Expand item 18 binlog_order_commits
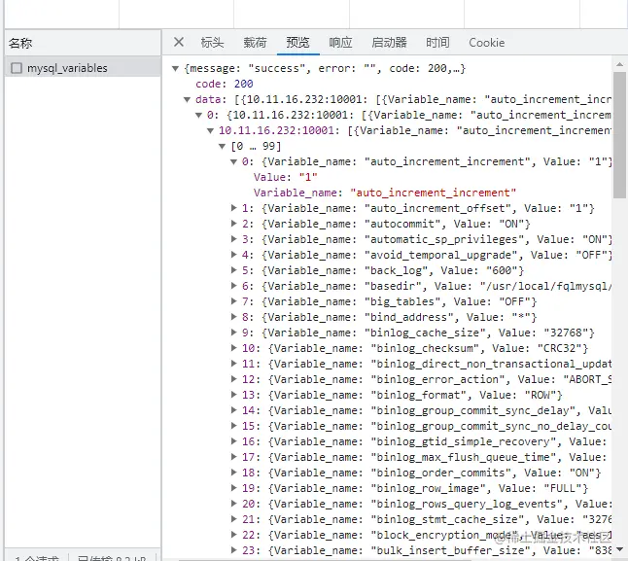 [233, 473]
